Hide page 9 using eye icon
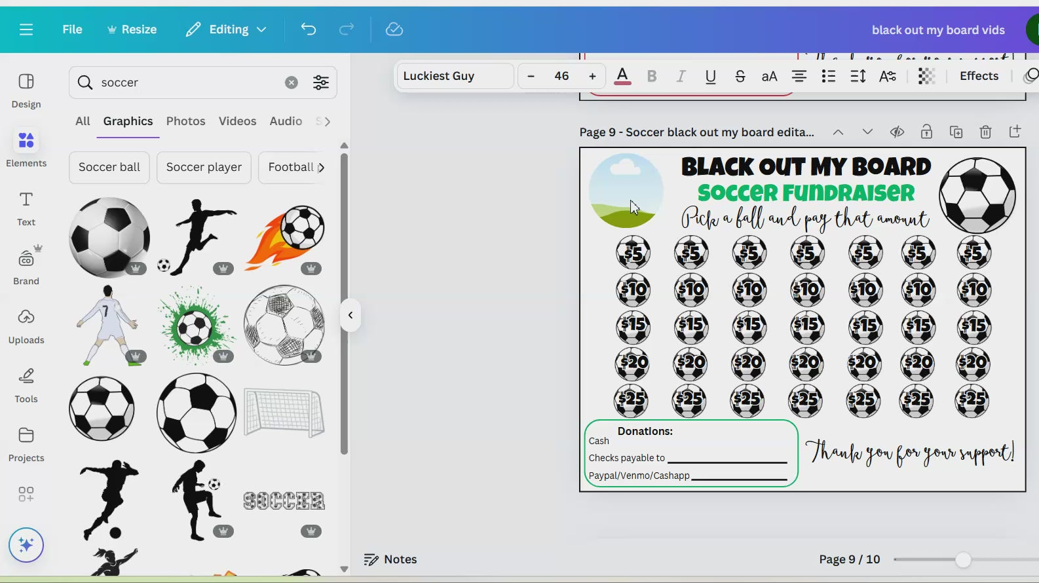The height and width of the screenshot is (583, 1039). [897, 132]
